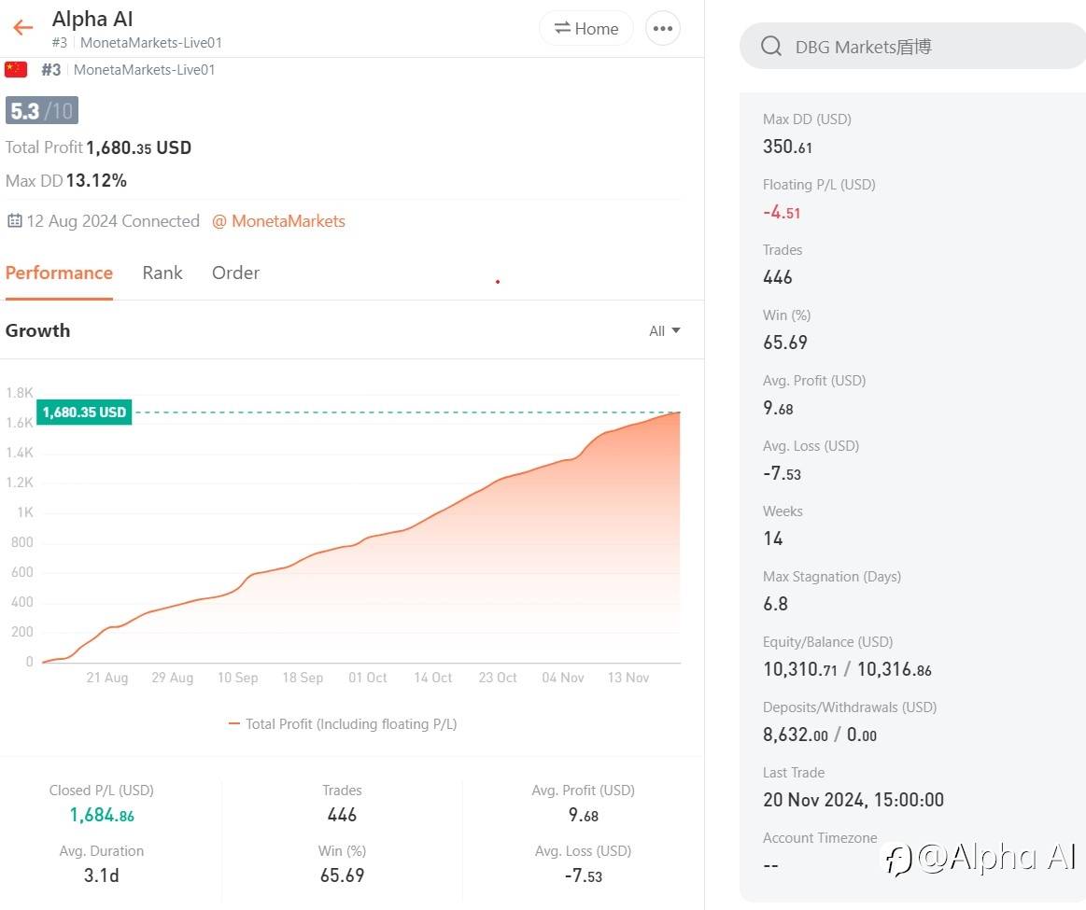Toggle the Total Profit legend series
The height and width of the screenshot is (910, 1086).
pyautogui.click(x=342, y=724)
